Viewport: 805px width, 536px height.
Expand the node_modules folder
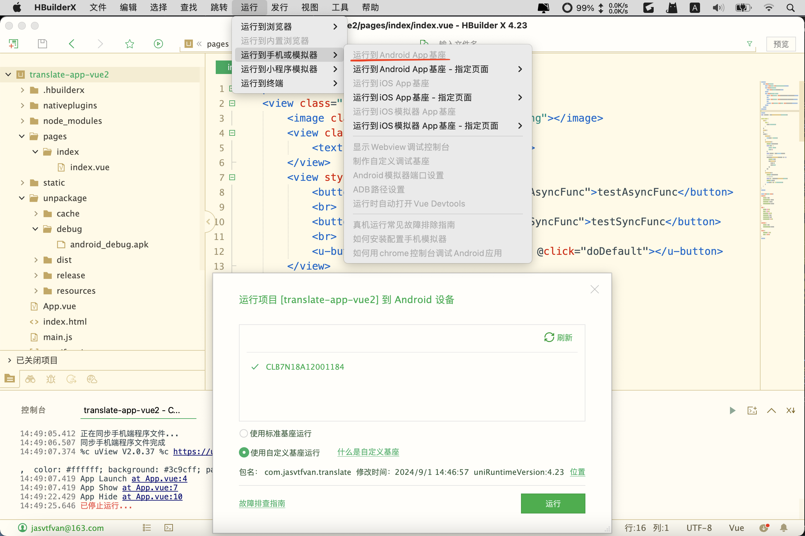22,121
